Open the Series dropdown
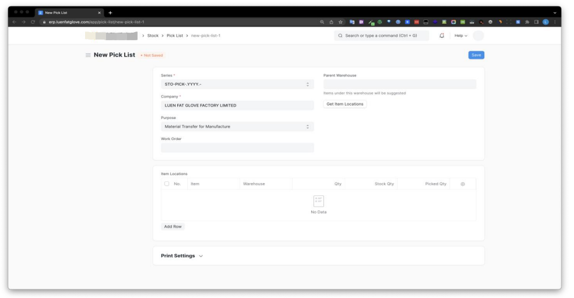574x298 pixels. [237, 85]
